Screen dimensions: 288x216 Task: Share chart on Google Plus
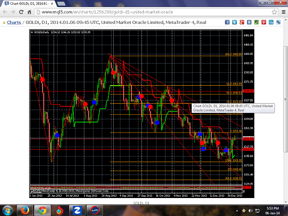click(242, 22)
